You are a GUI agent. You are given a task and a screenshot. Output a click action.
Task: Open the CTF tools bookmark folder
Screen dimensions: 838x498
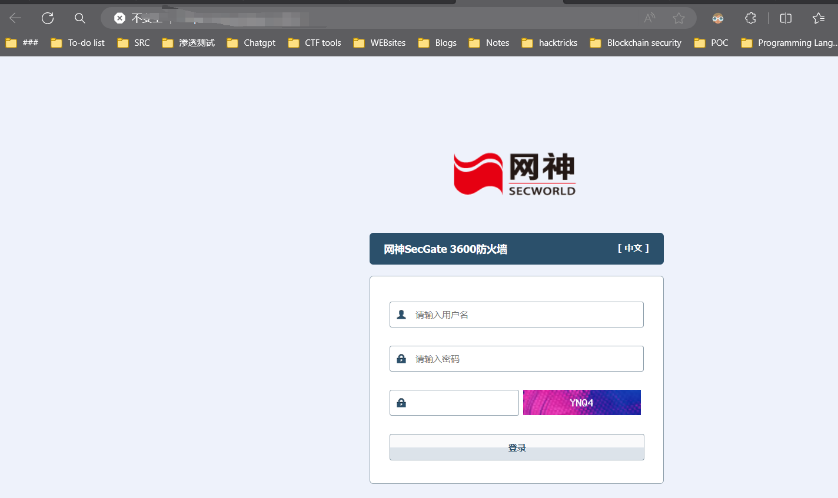tap(315, 43)
